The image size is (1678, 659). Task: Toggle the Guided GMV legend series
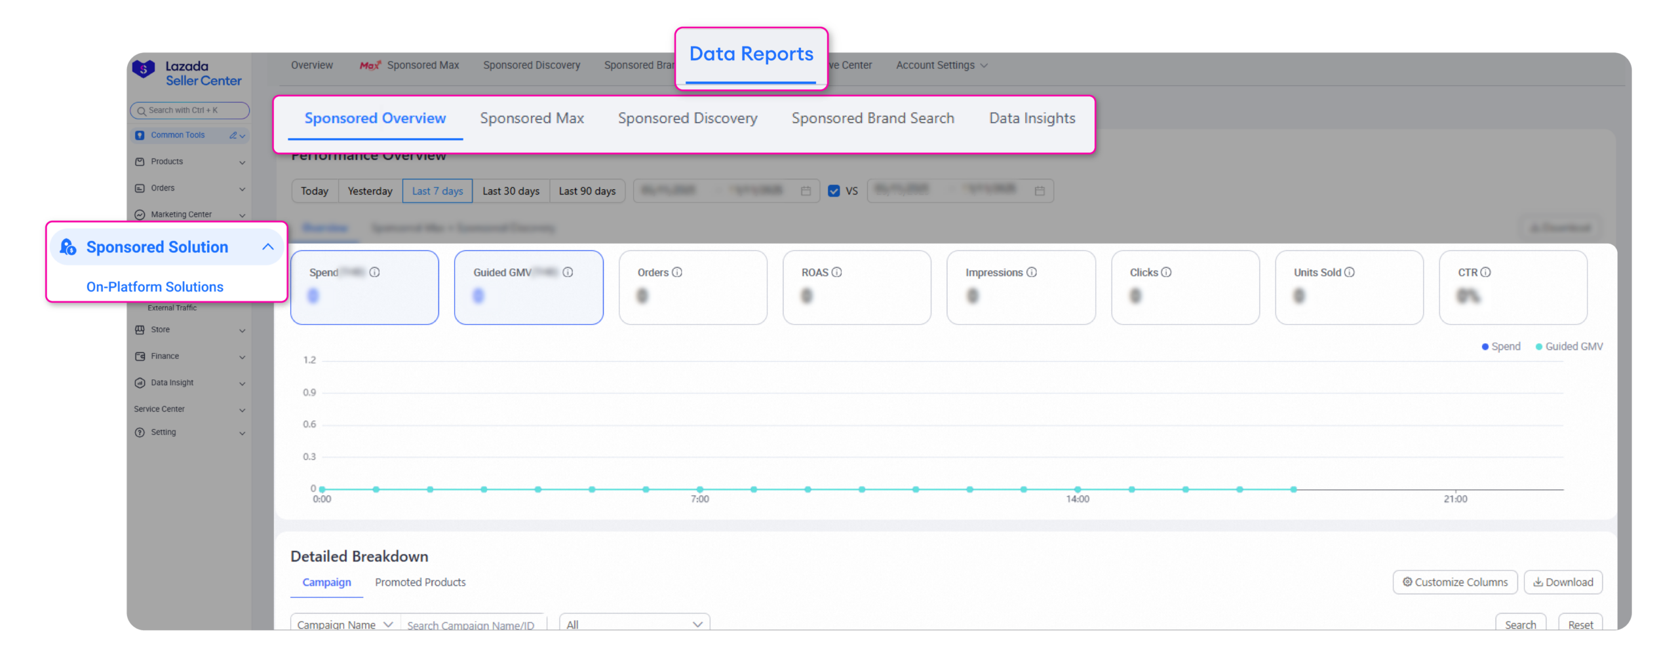(x=1569, y=347)
